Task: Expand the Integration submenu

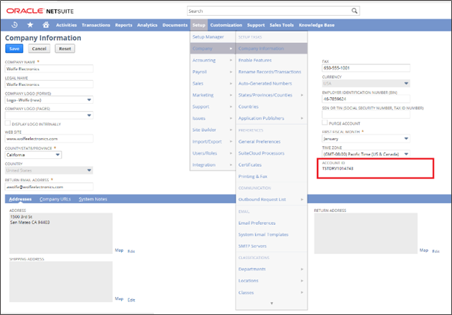Action: 213,165
